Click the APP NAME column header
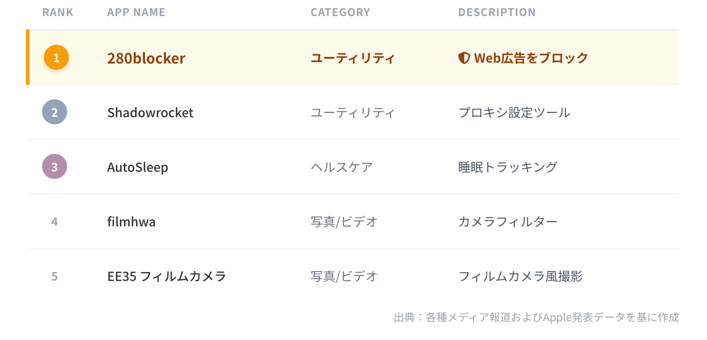 pos(136,13)
